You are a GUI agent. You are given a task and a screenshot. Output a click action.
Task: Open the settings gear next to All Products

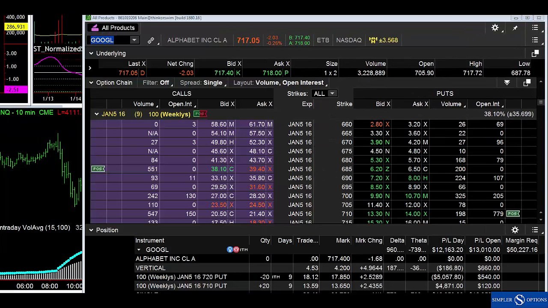click(x=495, y=28)
